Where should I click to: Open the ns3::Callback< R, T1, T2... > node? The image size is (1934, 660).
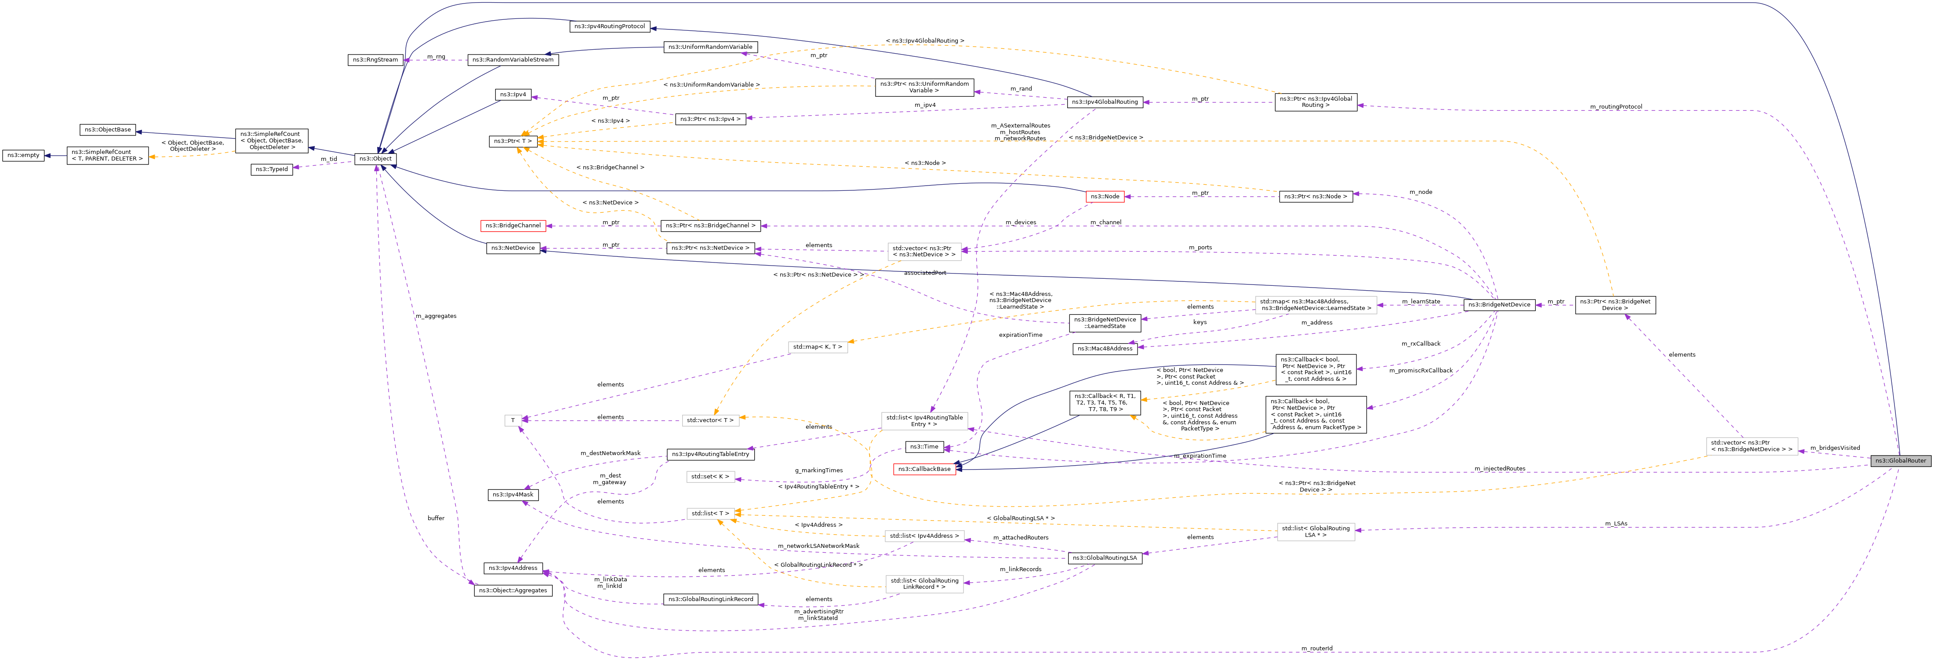tap(1105, 402)
